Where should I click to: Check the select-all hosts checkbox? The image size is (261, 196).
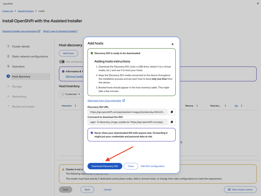pos(63,94)
